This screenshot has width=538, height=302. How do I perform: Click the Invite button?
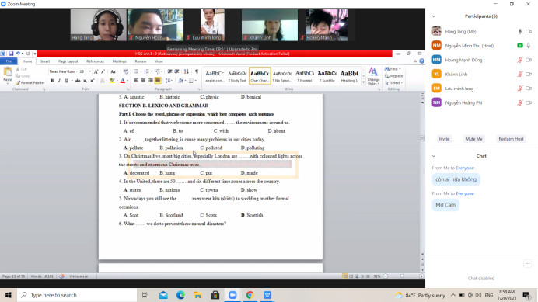tap(444, 139)
